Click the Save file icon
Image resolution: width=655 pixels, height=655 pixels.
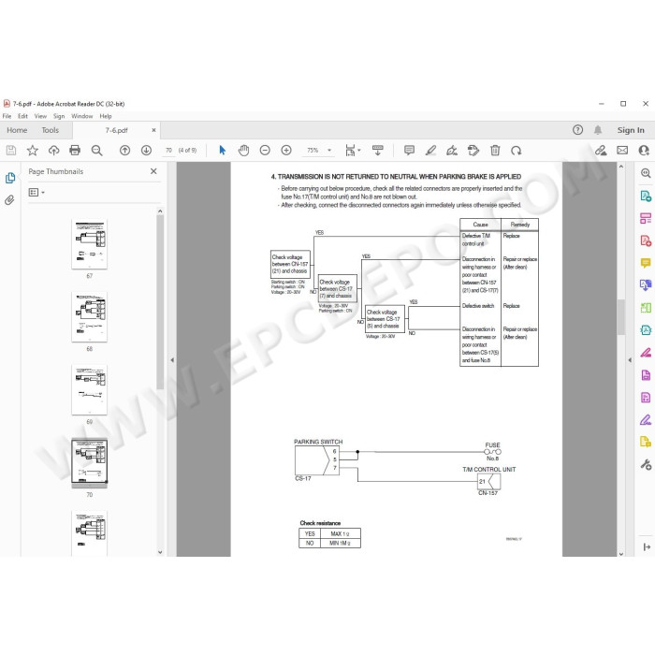pyautogui.click(x=11, y=151)
